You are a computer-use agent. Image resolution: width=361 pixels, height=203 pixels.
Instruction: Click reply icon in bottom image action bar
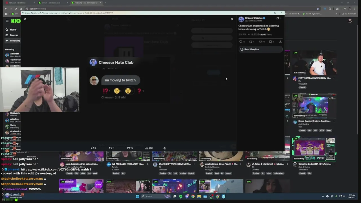92,148
